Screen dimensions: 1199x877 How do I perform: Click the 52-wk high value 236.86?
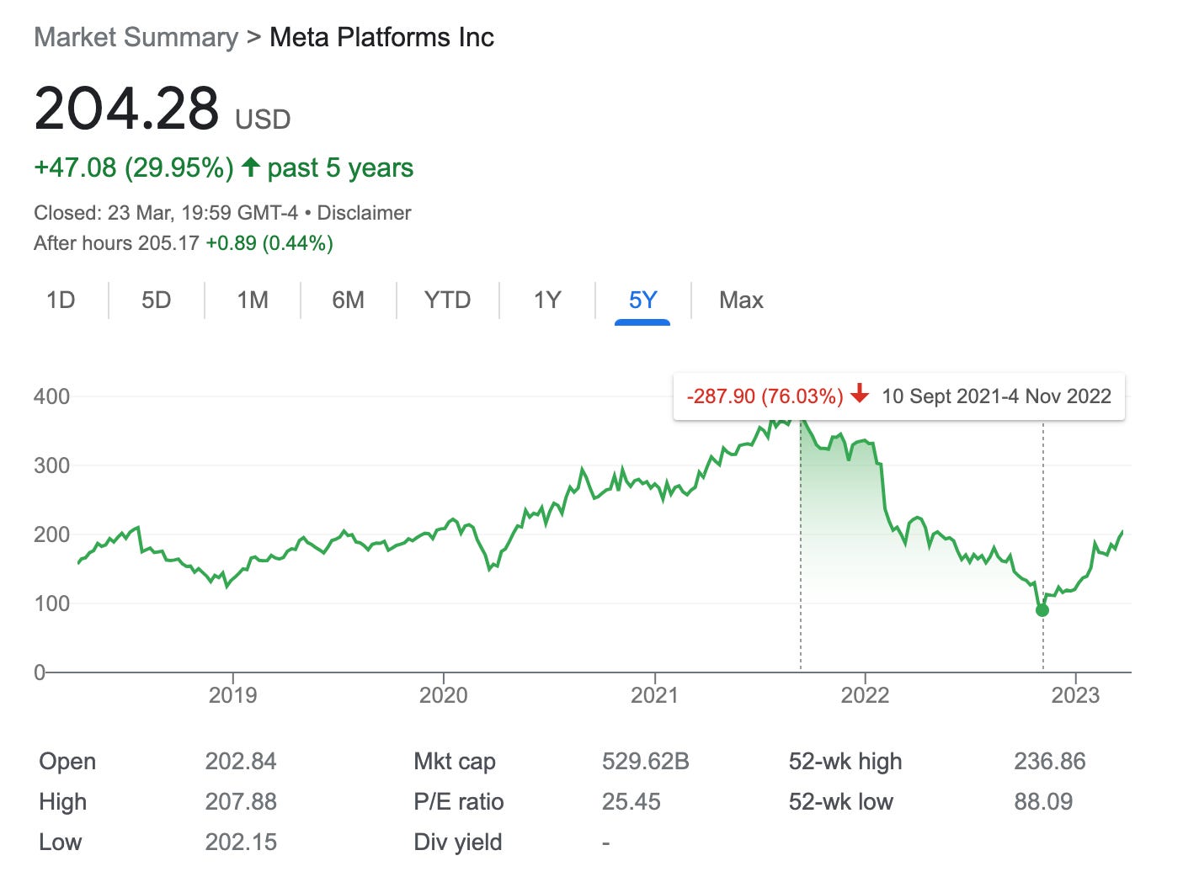[1049, 762]
